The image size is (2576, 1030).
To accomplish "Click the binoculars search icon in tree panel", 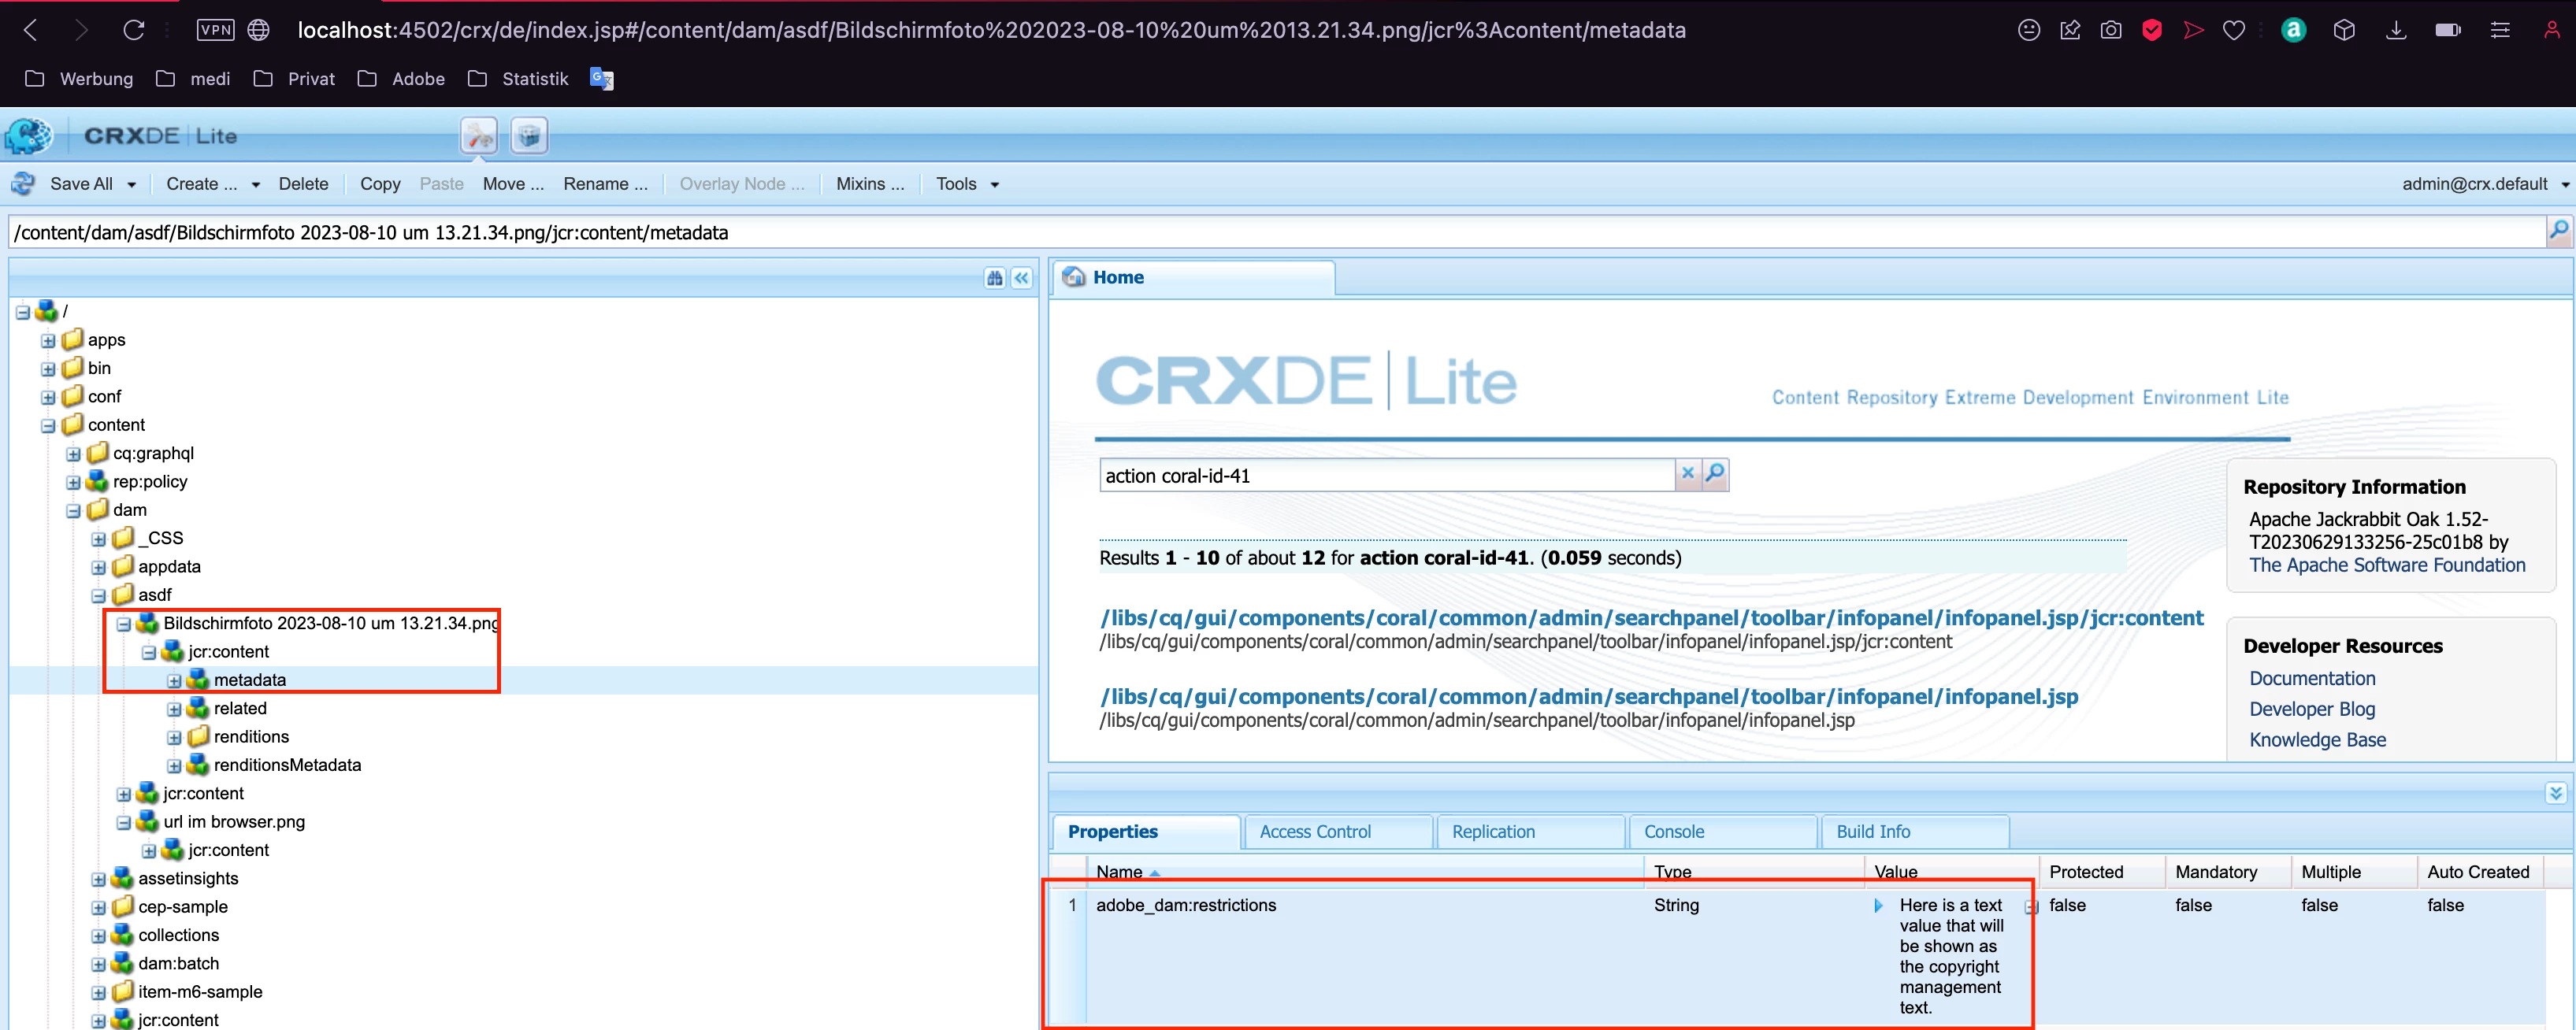I will 994,278.
